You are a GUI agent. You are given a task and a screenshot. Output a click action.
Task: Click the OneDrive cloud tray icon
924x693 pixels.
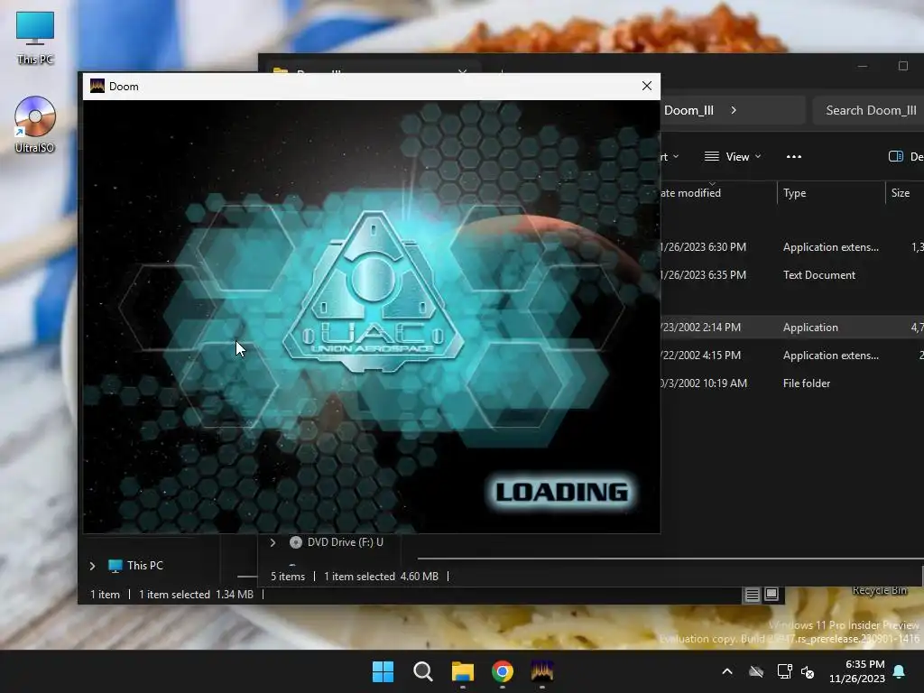[x=756, y=671]
